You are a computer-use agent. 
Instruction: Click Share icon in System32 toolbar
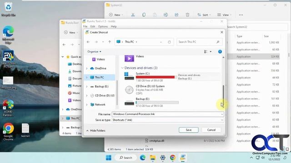pyautogui.click(x=176, y=15)
